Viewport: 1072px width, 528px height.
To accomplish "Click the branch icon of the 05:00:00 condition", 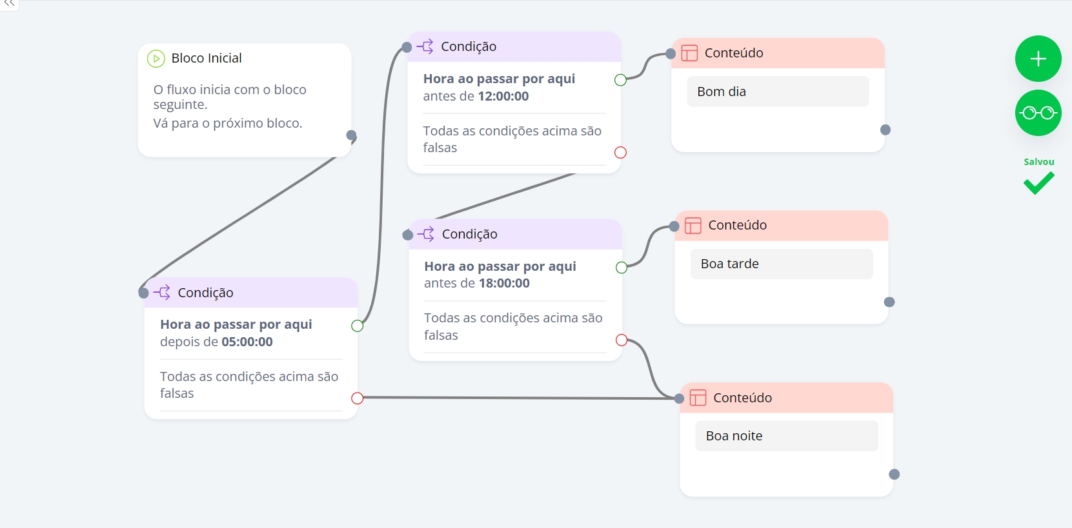I will (162, 293).
